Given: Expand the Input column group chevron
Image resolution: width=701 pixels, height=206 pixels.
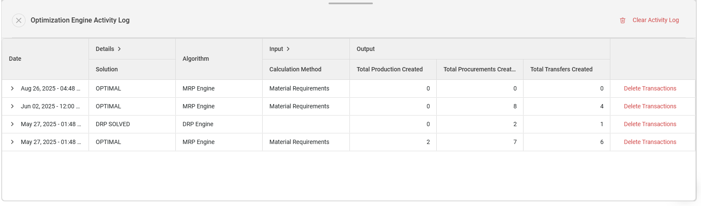Looking at the screenshot, I should tap(288, 49).
